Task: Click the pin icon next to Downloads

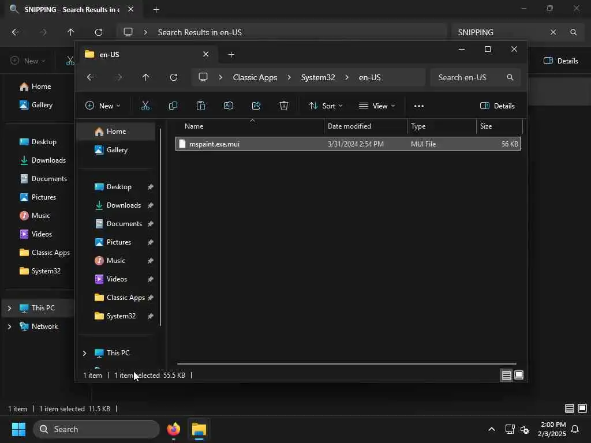Action: 151,205
